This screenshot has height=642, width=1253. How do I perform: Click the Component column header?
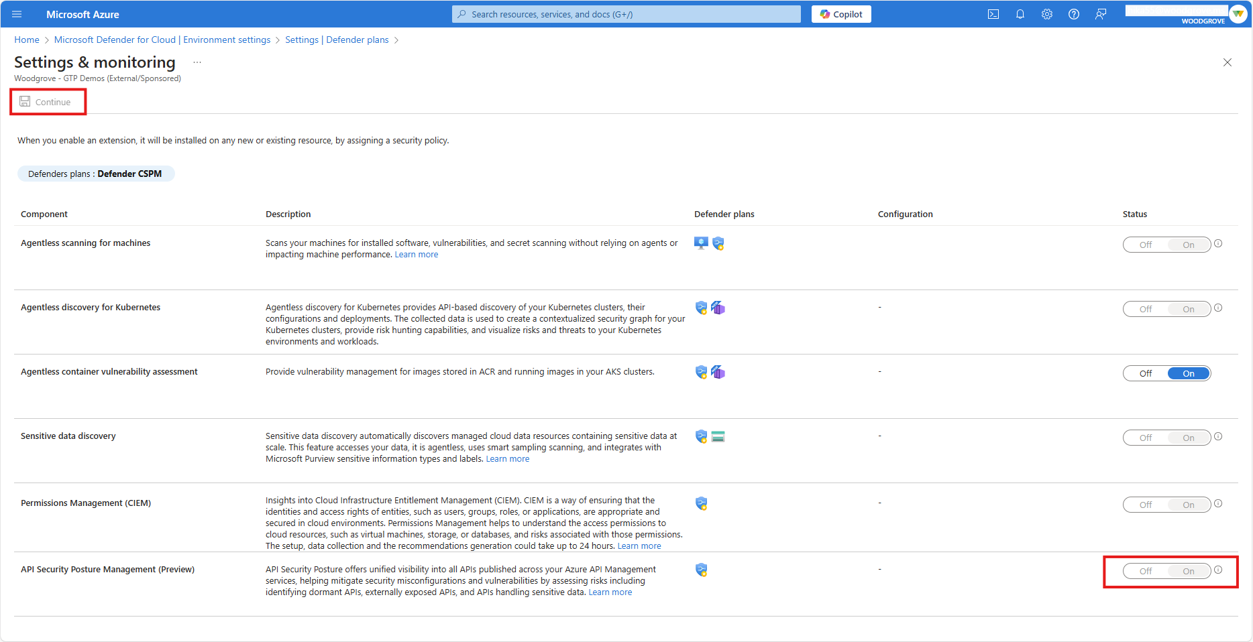(44, 214)
